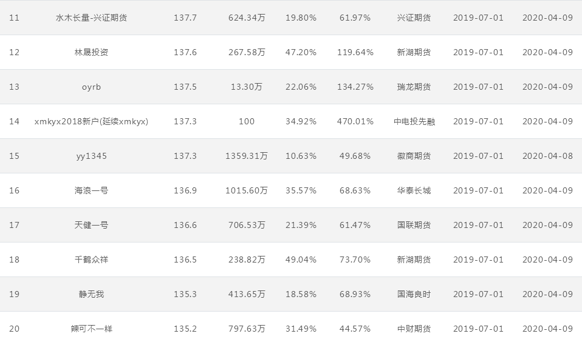Select the 海浪一号 account name
Image resolution: width=582 pixels, height=345 pixels.
click(x=91, y=190)
